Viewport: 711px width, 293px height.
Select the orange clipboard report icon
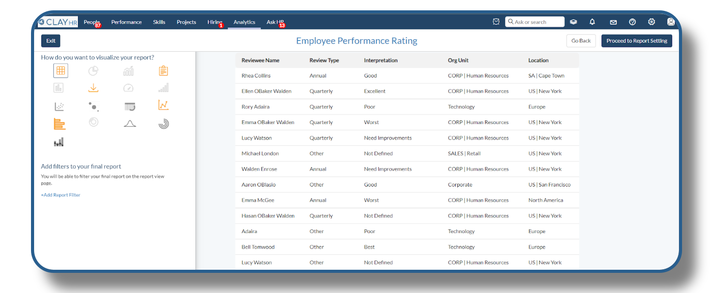[163, 71]
